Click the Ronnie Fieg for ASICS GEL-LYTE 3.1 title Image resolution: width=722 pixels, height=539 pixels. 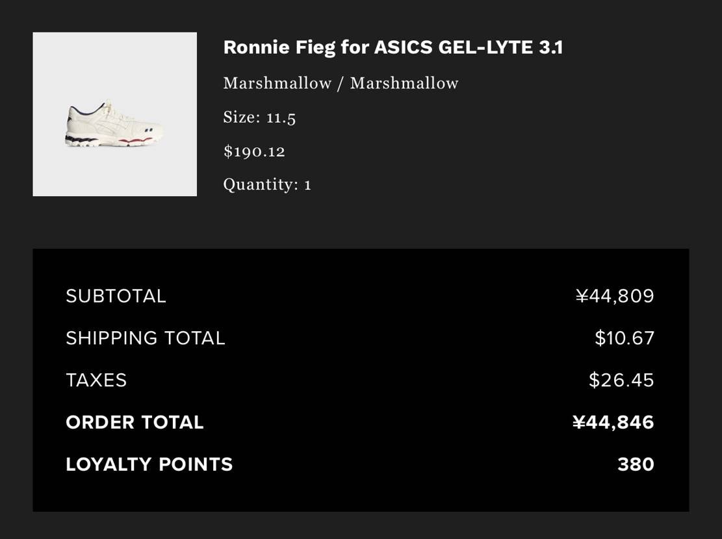[393, 47]
